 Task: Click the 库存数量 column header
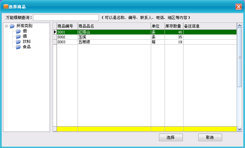[x=174, y=26]
